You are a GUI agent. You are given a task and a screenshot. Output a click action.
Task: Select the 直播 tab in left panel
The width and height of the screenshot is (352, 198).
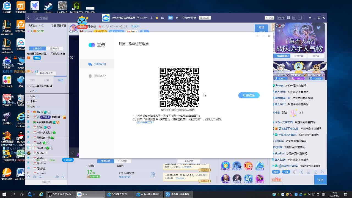coord(46,80)
